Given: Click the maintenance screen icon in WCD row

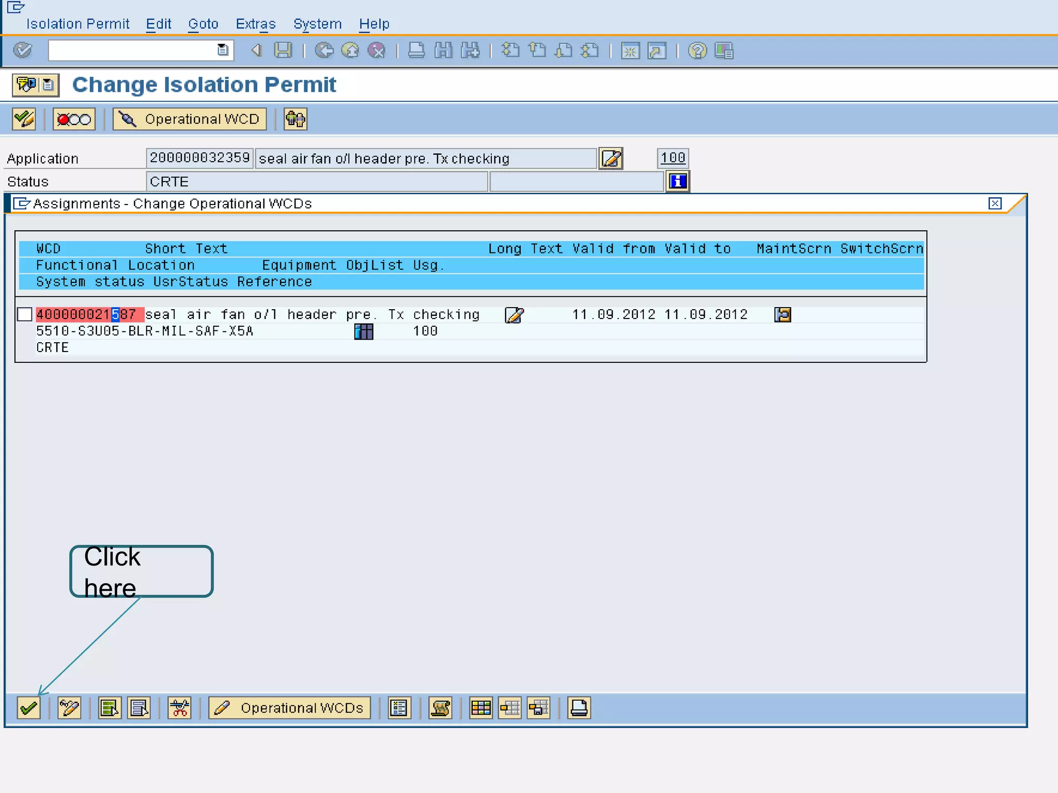Looking at the screenshot, I should pyautogui.click(x=782, y=314).
